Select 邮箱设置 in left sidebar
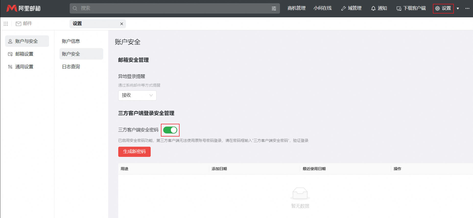The image size is (473, 218). [24, 54]
